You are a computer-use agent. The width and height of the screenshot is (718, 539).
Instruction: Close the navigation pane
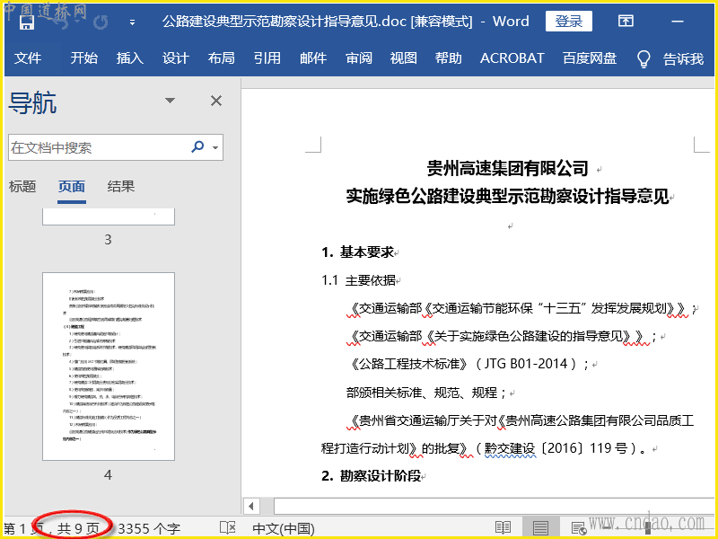[216, 101]
